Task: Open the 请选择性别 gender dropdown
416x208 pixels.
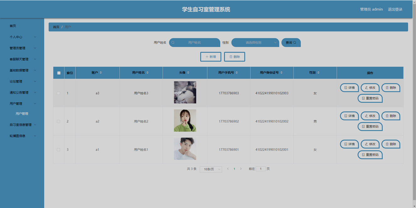Action: tap(255, 43)
